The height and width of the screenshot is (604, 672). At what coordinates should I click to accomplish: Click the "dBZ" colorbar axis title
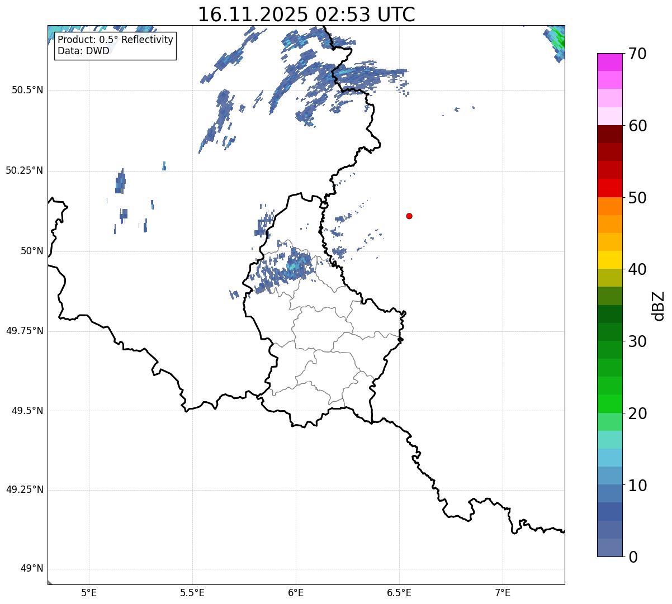click(659, 306)
